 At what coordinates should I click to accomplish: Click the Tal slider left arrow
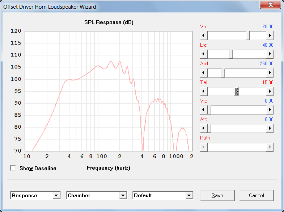click(x=204, y=91)
